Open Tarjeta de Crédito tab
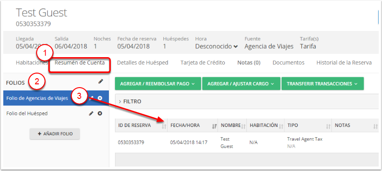Viewport: 382px width, 171px height. [203, 62]
